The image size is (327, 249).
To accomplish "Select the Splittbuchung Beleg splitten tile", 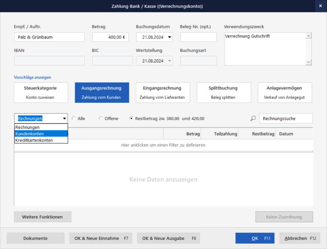I will point(224,92).
